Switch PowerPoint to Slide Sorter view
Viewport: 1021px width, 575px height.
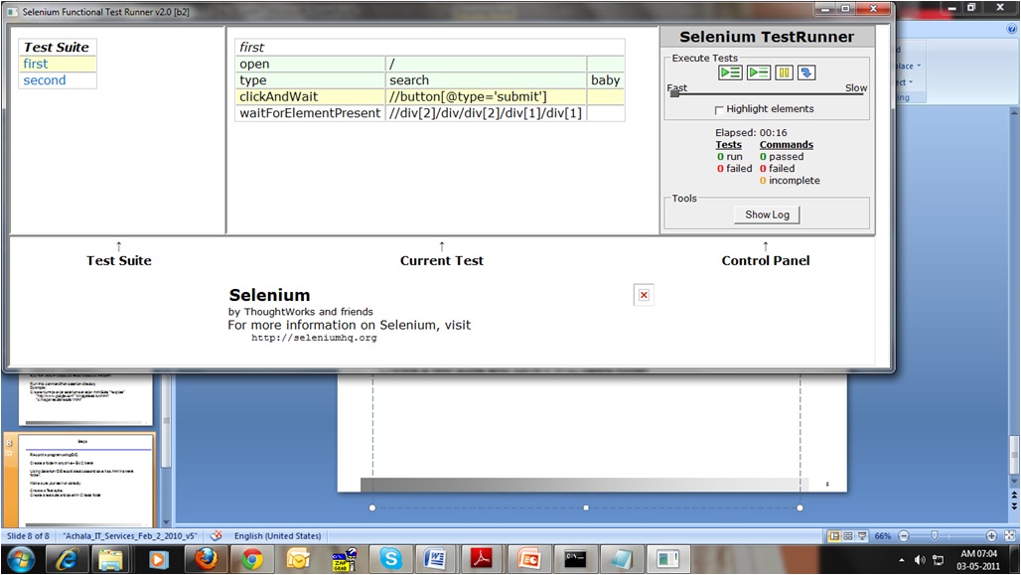coord(848,536)
